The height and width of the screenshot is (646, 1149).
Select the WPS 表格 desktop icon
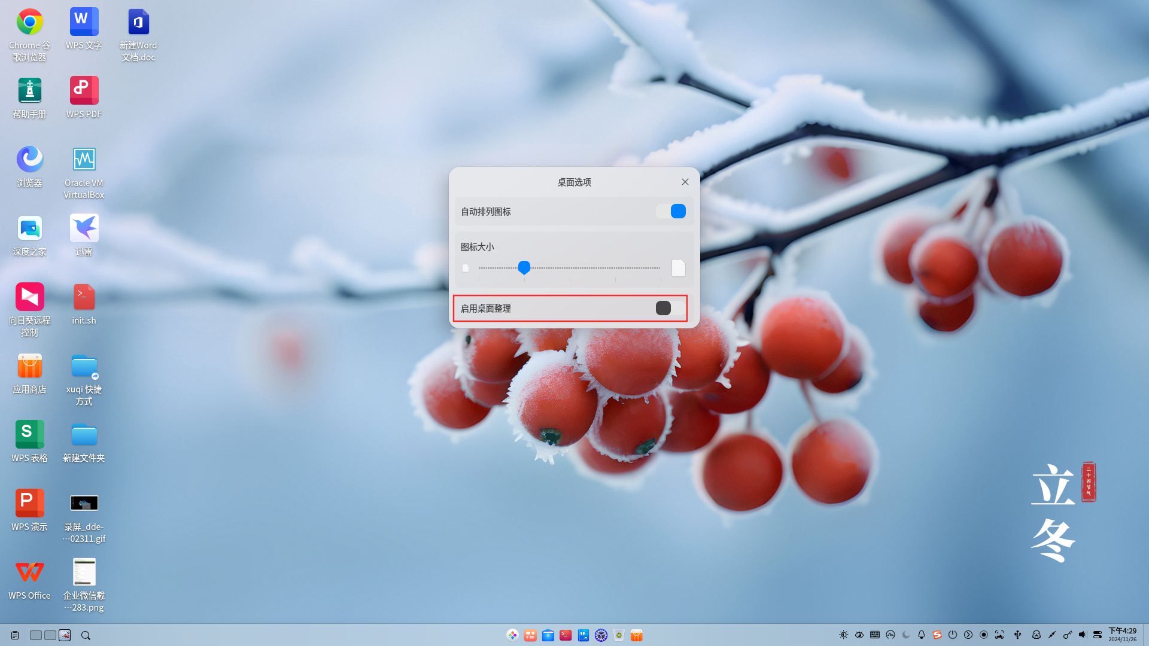coord(29,442)
